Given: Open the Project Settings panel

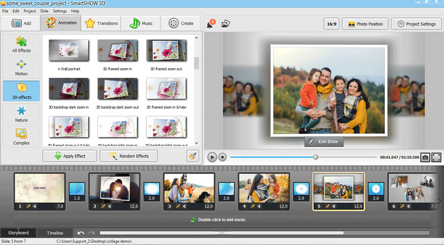Looking at the screenshot, I should [x=417, y=24].
